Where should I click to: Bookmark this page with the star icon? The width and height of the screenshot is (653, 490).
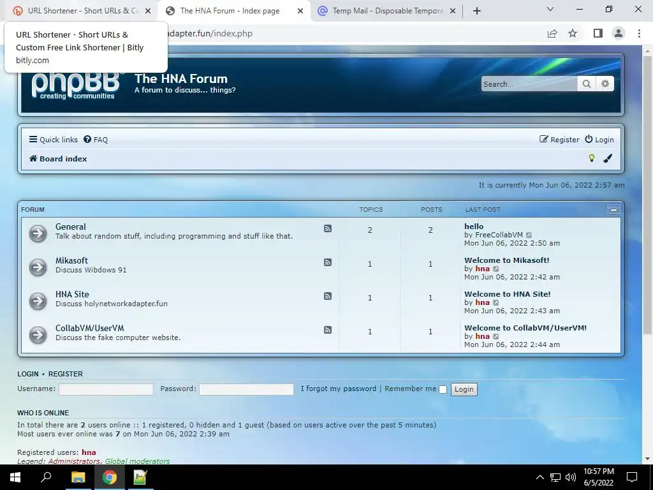tap(573, 33)
